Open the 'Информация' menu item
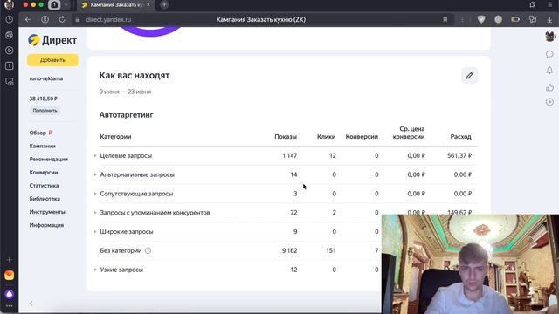Viewport: 559px width, 314px height. point(46,225)
